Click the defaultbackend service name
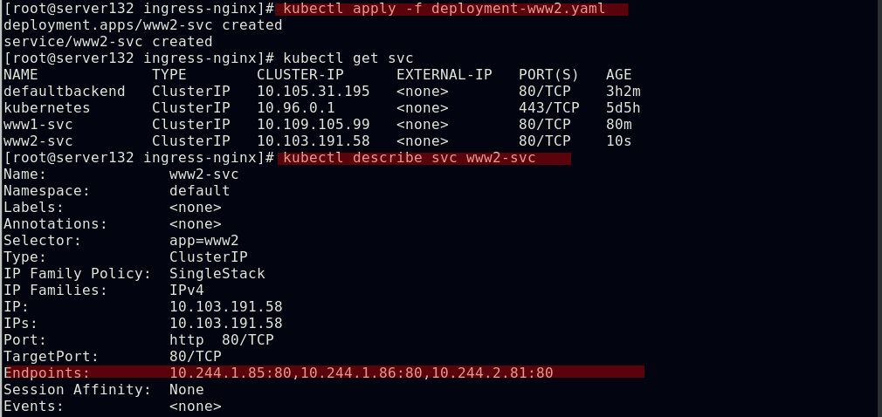882x417 pixels. (x=64, y=92)
